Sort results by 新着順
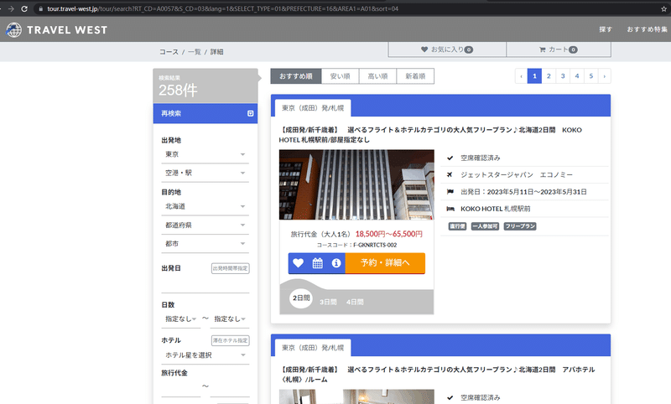Screen dimensions: 671x404 pos(415,76)
